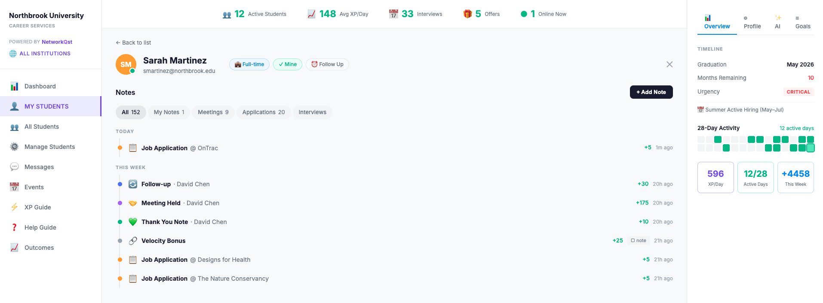
Task: Click the green heart Thank You Note icon
Action: 133,222
